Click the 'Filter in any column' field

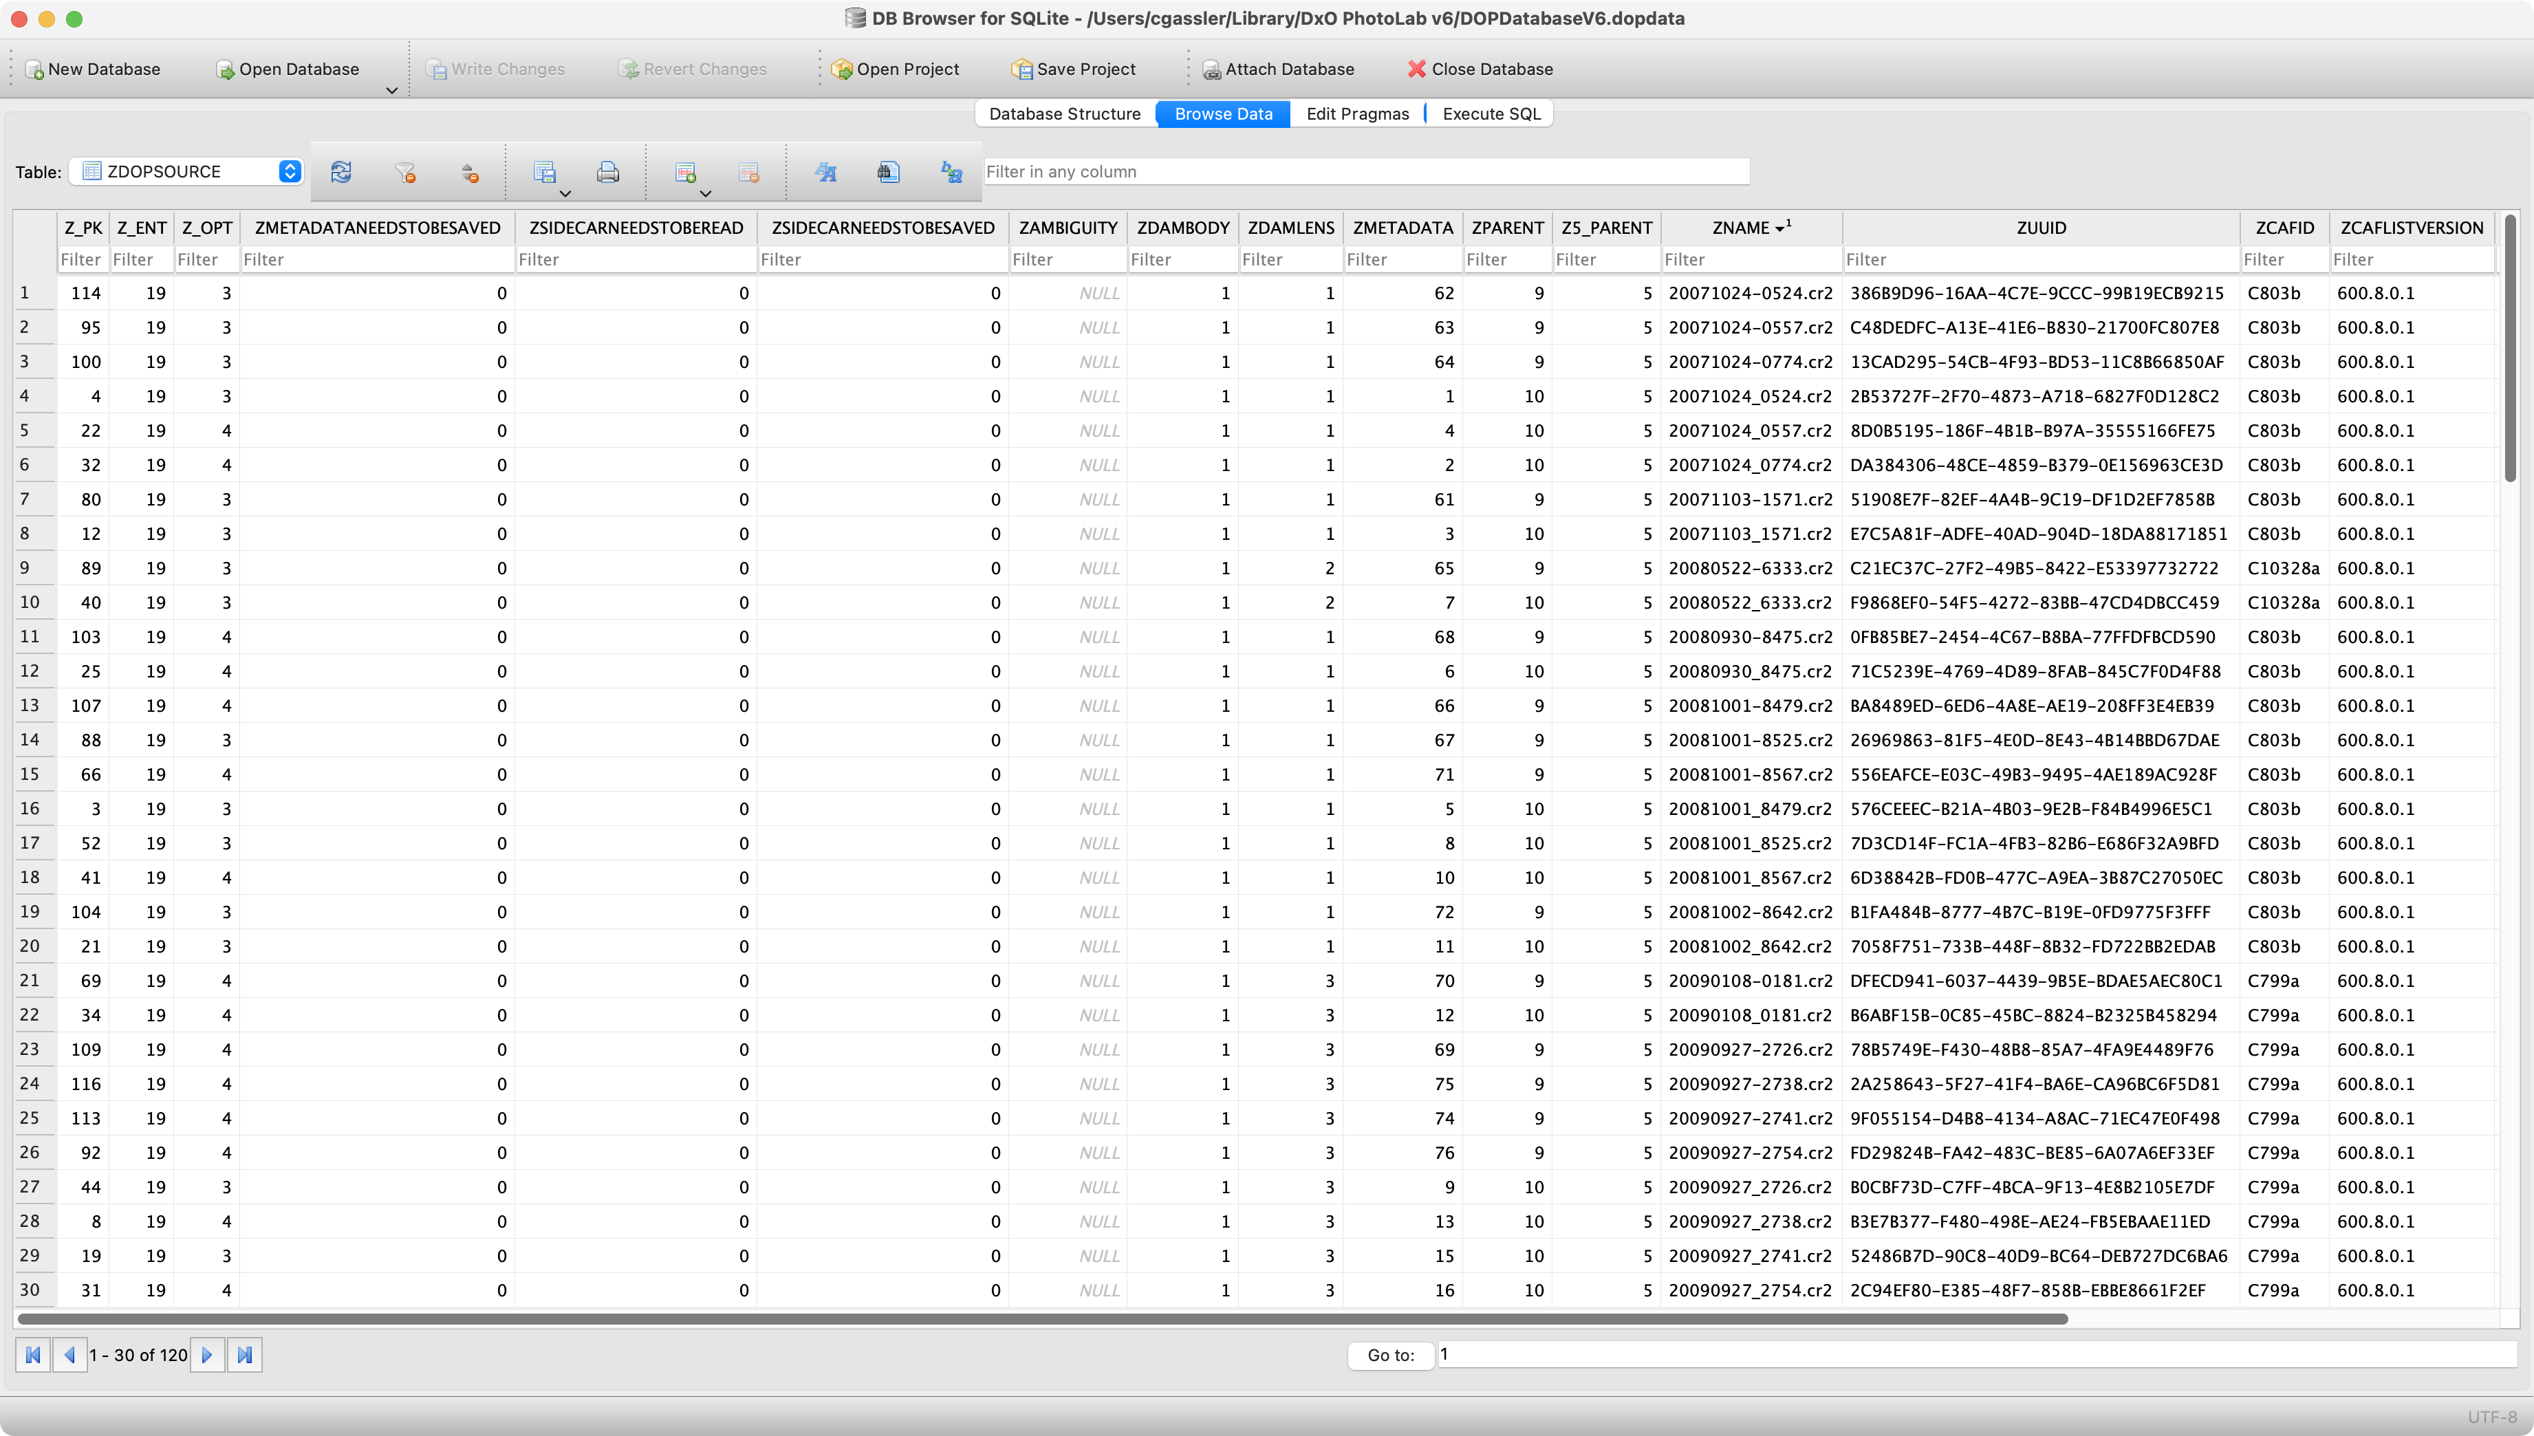(1365, 172)
